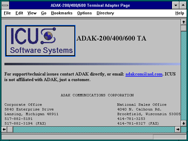Viewport: 188px width, 141px height.
Task: Click the vertical scrollbar up arrow
Action: click(x=184, y=22)
